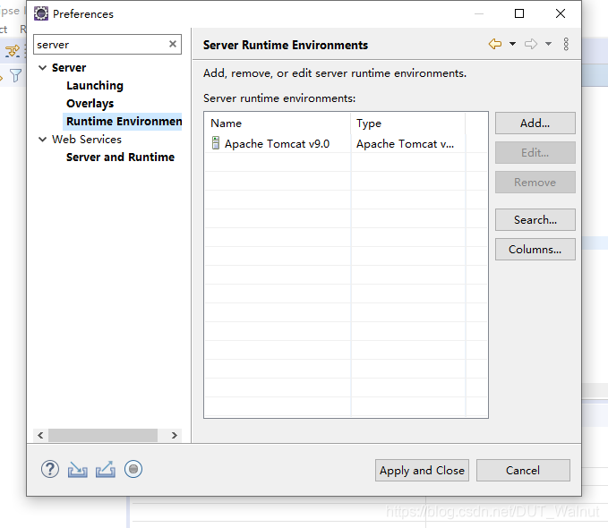Maximize the Preferences window
This screenshot has height=528, width=608.
[519, 13]
